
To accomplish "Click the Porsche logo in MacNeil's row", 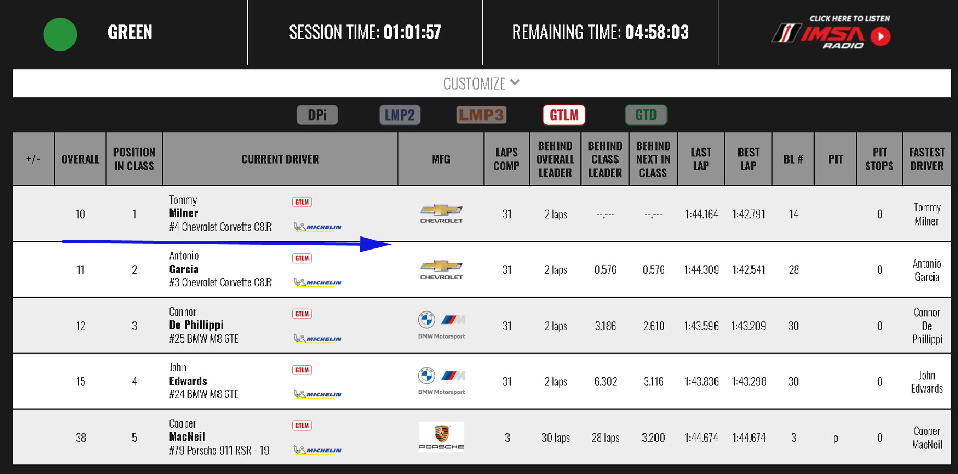I will coord(441,436).
